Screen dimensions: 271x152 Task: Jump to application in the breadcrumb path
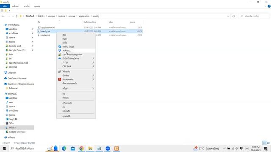coord(84,16)
